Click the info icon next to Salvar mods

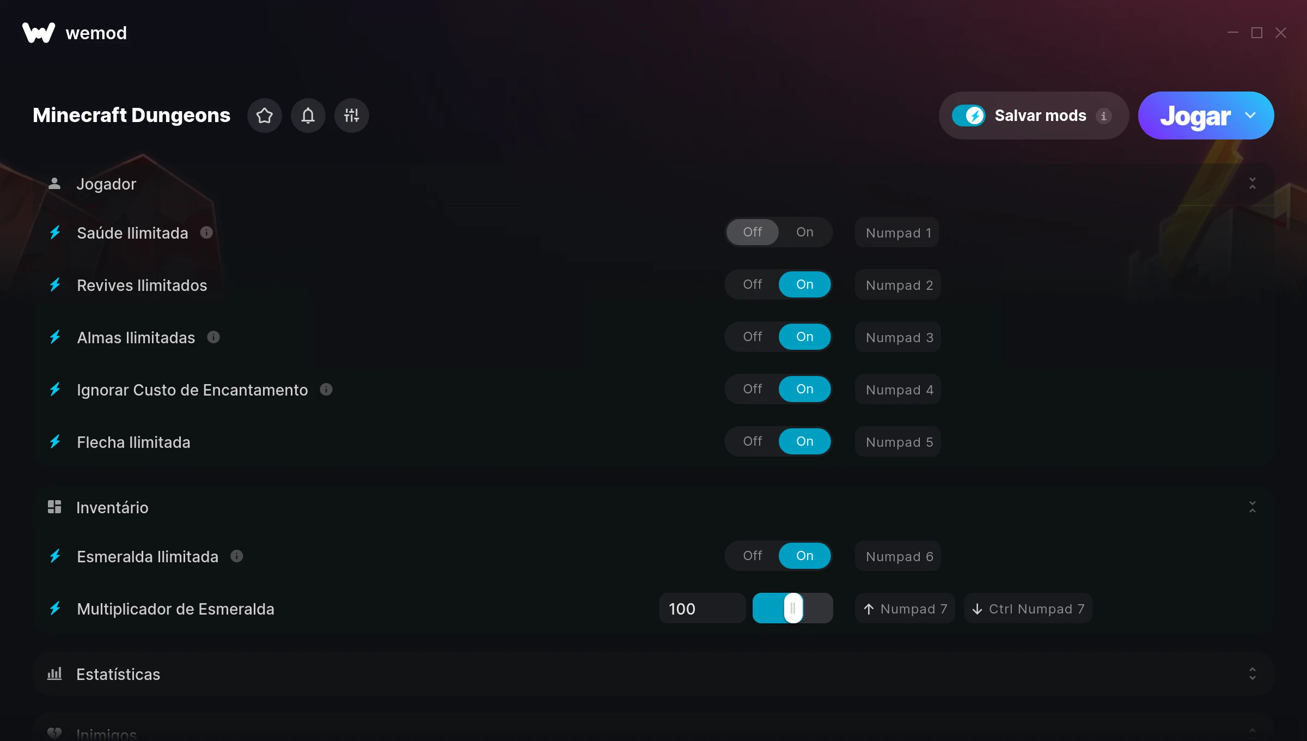click(x=1104, y=116)
